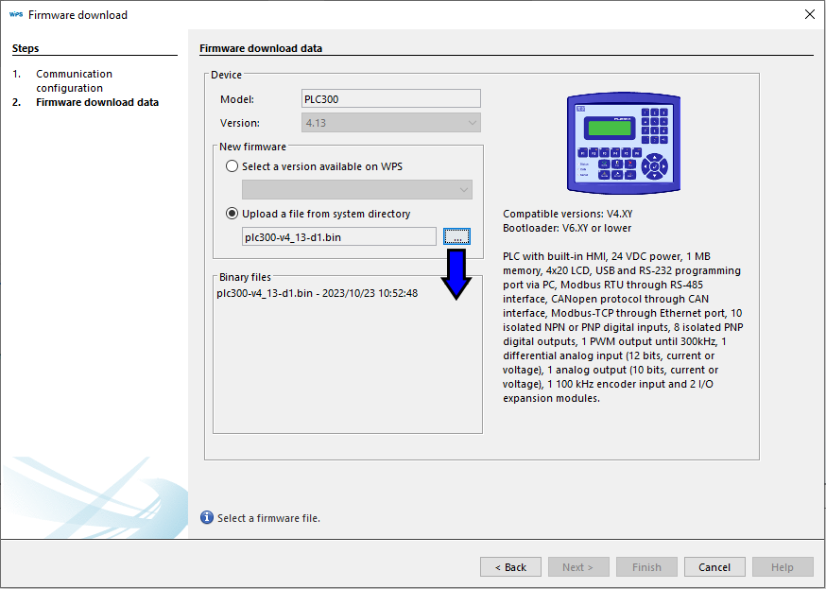Close the Firmware download window
The image size is (826, 589).
[x=809, y=15]
